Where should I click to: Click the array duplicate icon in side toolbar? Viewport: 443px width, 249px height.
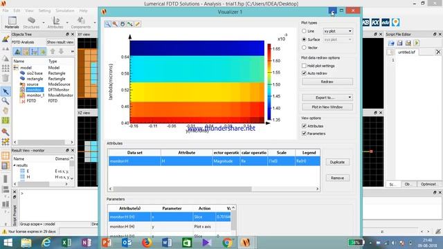click(x=6, y=68)
